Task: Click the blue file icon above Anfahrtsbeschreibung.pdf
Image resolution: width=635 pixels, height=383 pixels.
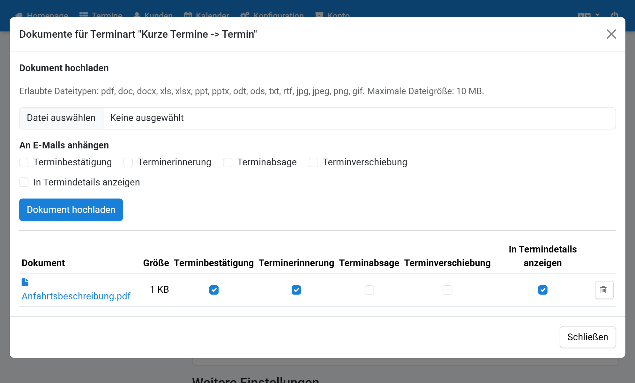Action: click(25, 282)
